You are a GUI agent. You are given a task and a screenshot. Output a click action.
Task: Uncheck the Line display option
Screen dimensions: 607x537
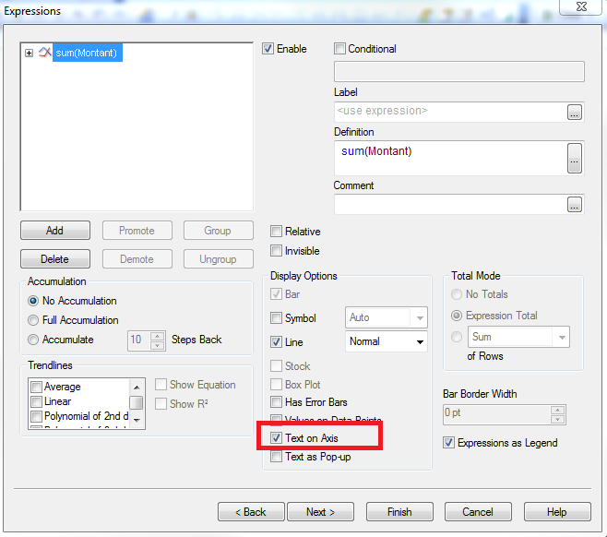[x=276, y=342]
